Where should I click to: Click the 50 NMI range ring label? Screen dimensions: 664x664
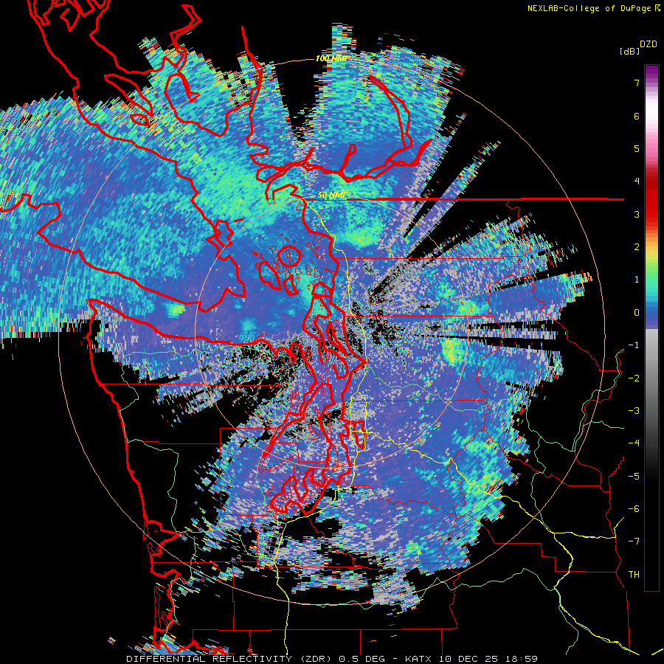pos(332,195)
